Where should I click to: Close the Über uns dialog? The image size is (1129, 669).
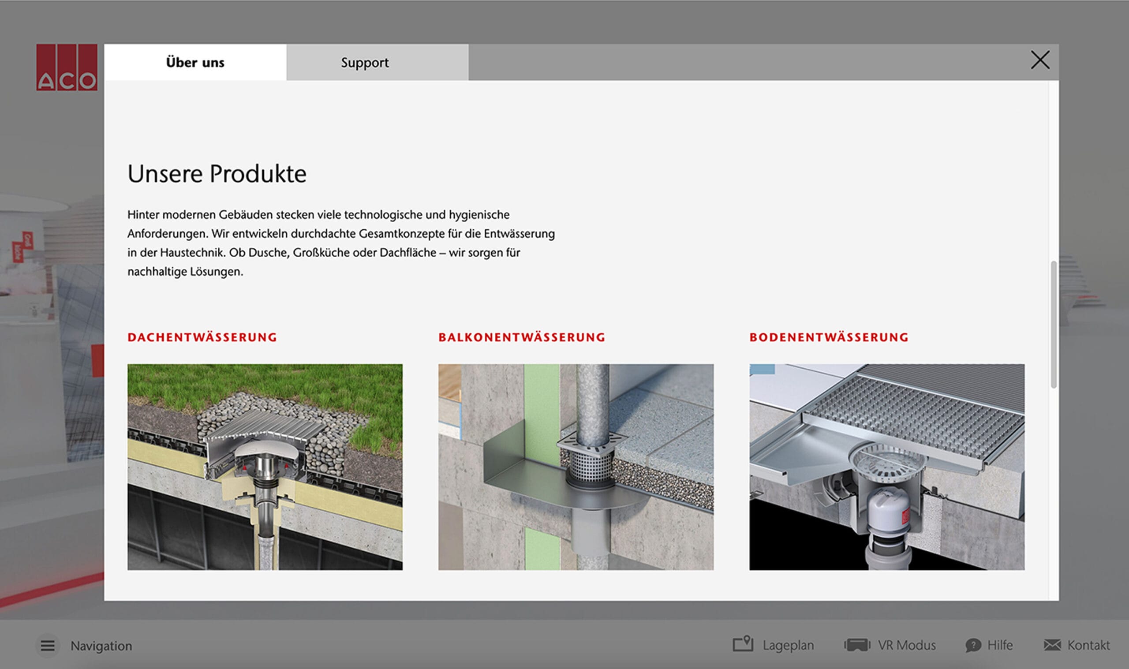click(1040, 60)
